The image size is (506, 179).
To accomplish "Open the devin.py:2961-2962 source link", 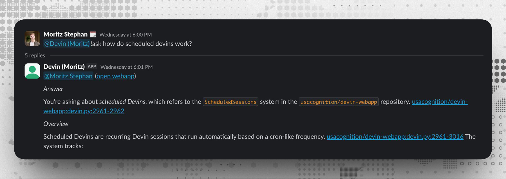I will (x=84, y=111).
